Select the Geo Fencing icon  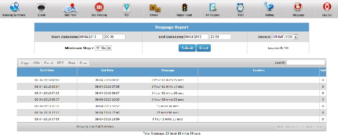(x=99, y=7)
